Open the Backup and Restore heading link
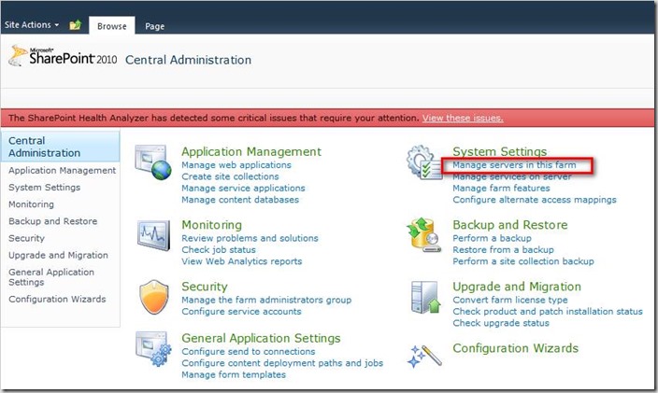Image resolution: width=658 pixels, height=393 pixels. 510,225
